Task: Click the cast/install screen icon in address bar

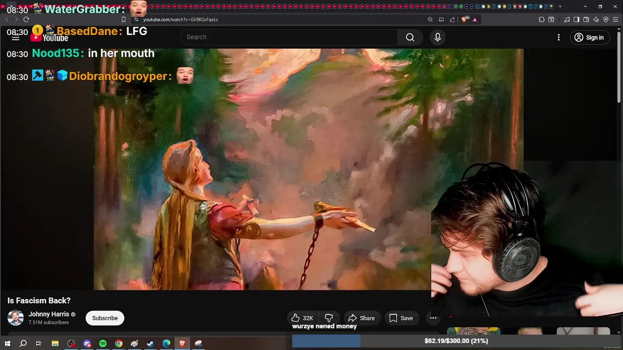Action: click(441, 19)
